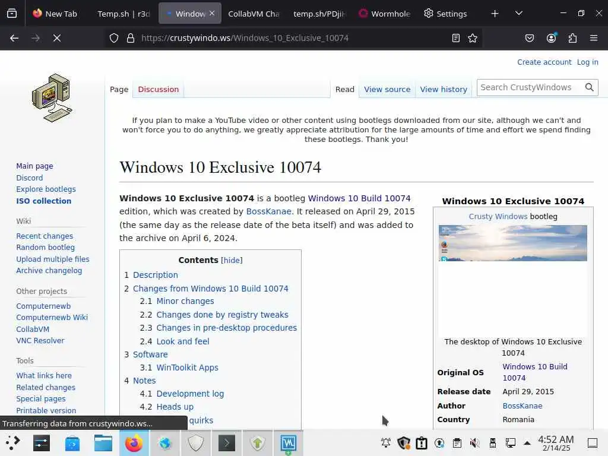Viewport: 608px width, 456px height.
Task: Click the Firefox view tab-list icon
Action: pyautogui.click(x=12, y=14)
